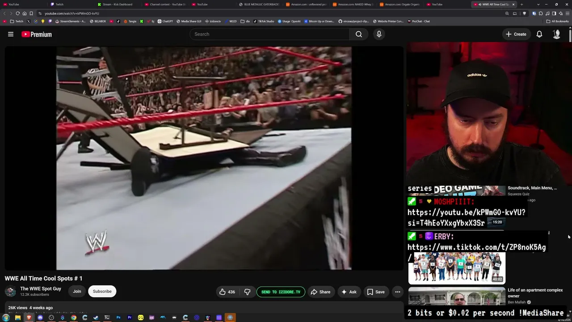Open the 40:02 recommended video thumbnail
This screenshot has width=572, height=322.
[x=457, y=268]
